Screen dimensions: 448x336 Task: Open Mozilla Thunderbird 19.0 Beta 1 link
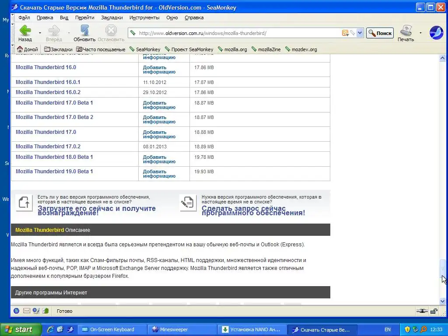coord(54,171)
